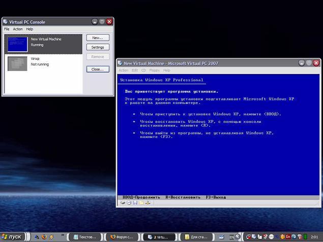Screen dimensions: 323x242
Task: Click the New Virtual Machine window title icon
Action: coord(120,63)
